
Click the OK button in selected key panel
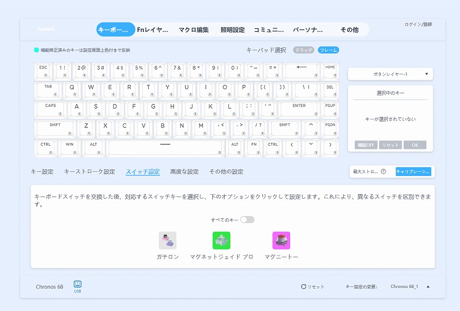pyautogui.click(x=415, y=145)
